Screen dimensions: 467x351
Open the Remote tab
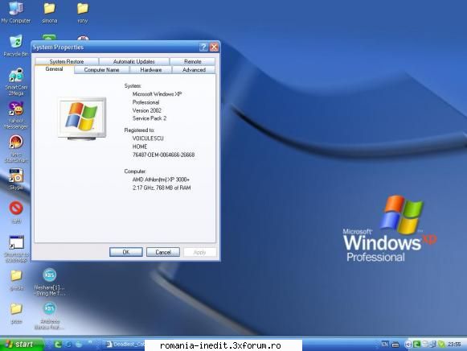tap(193, 61)
